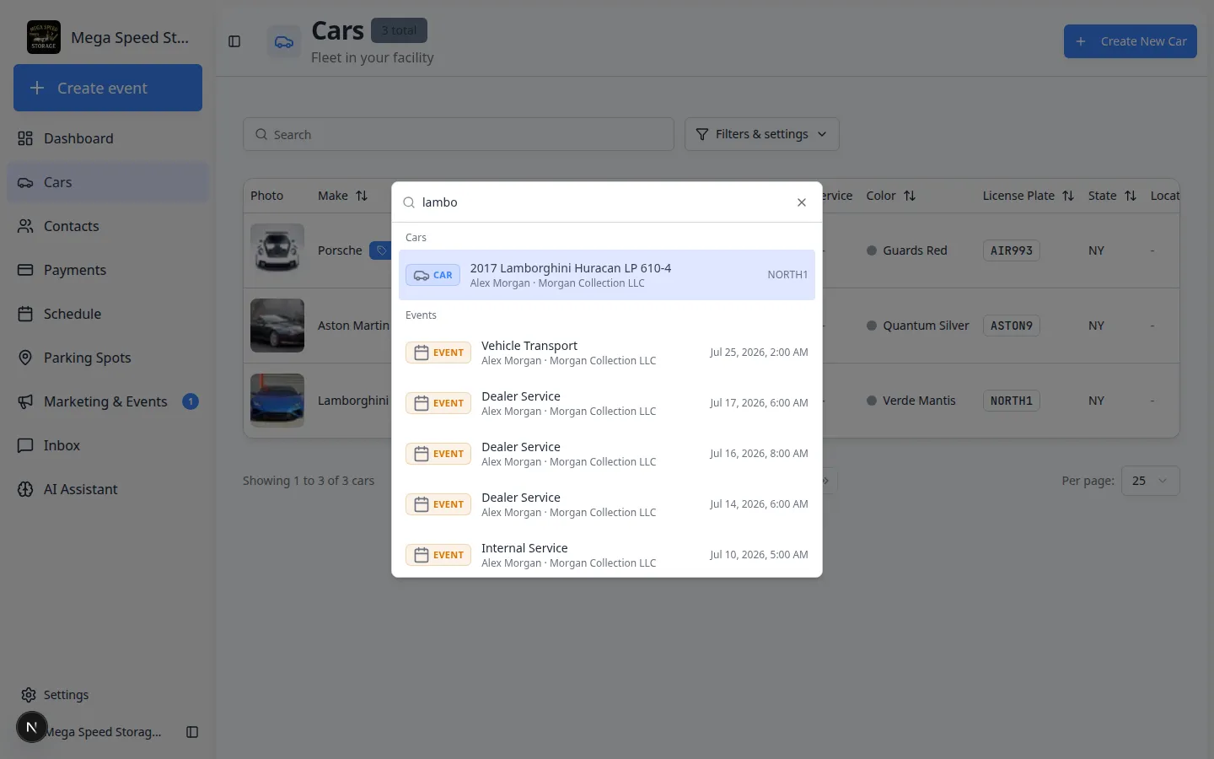Click the Payments card icon
This screenshot has height=759, width=1214.
25,270
